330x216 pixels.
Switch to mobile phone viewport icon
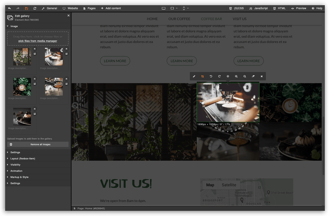click(184, 8)
